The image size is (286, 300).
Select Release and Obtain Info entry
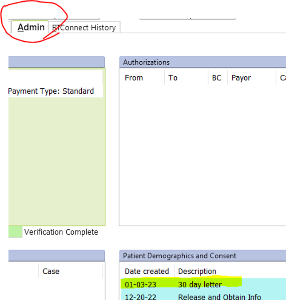click(x=219, y=297)
